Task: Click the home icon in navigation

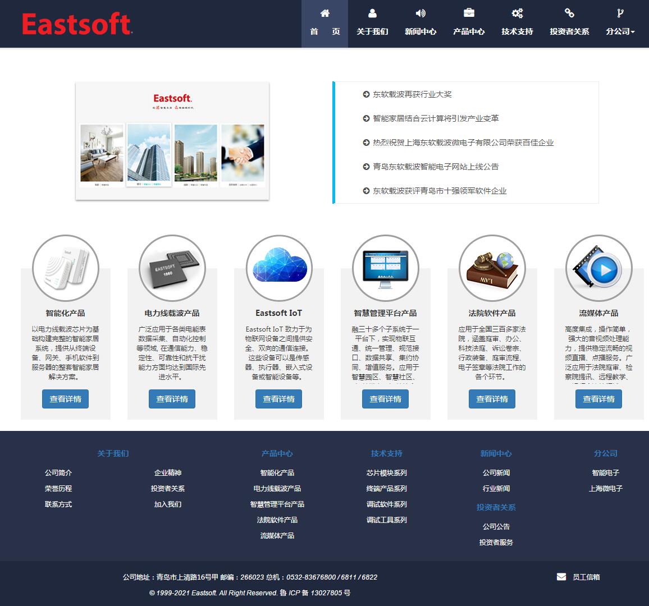Action: pos(325,13)
